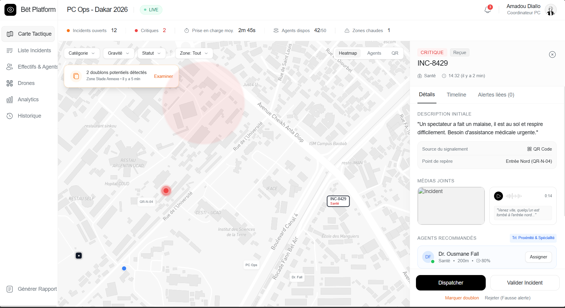The width and height of the screenshot is (565, 308).
Task: Open the Incident image thumbnail
Action: (x=451, y=206)
